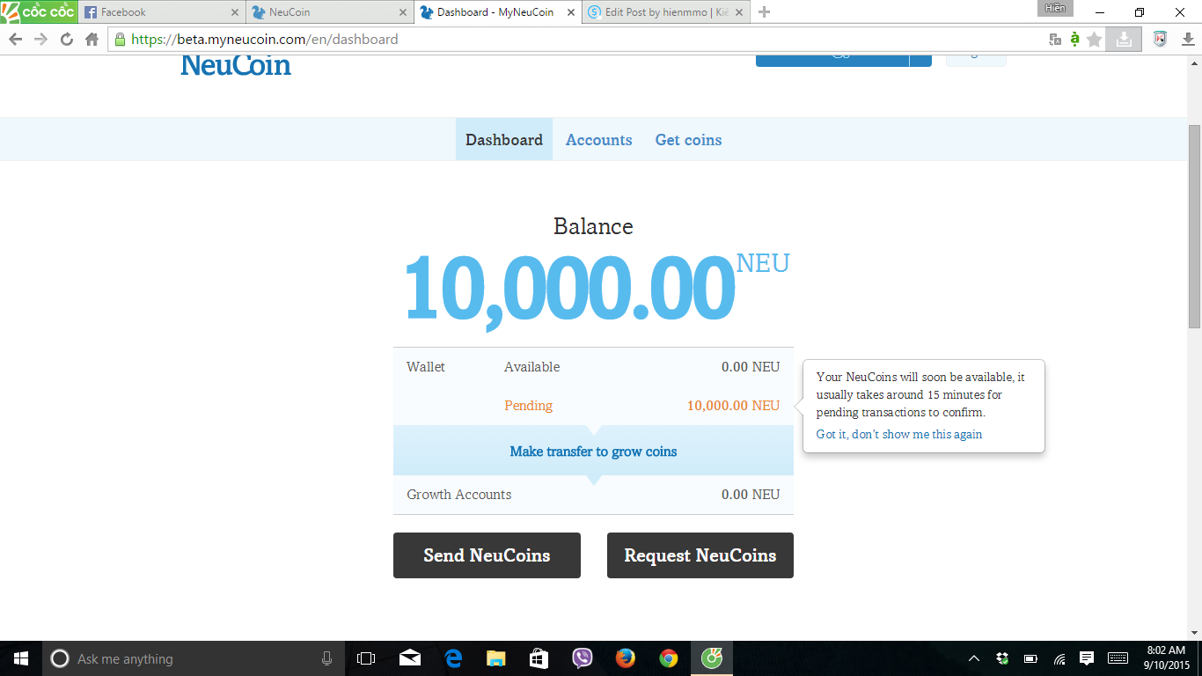Viewport: 1202px width, 676px height.
Task: Click the Cốc Cốc browser logo button
Action: pyautogui.click(x=39, y=11)
